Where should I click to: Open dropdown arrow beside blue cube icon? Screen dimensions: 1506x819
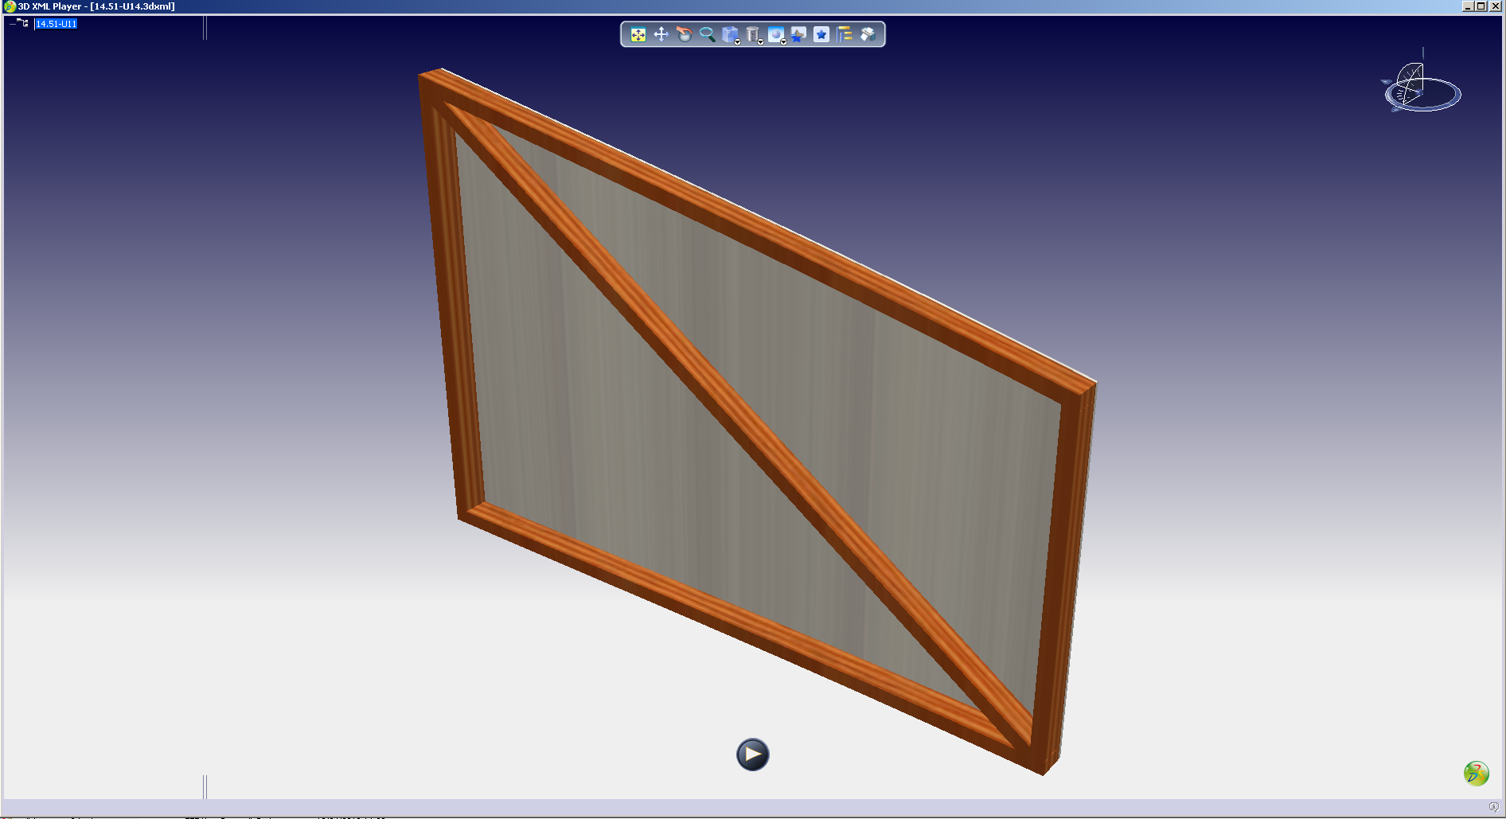tap(738, 42)
